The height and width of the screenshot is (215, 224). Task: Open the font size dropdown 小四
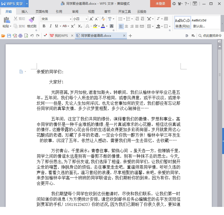(x=86, y=19)
